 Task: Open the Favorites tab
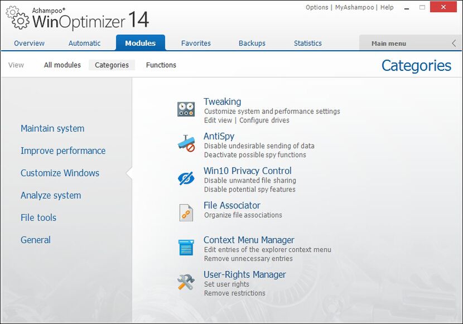pyautogui.click(x=196, y=43)
